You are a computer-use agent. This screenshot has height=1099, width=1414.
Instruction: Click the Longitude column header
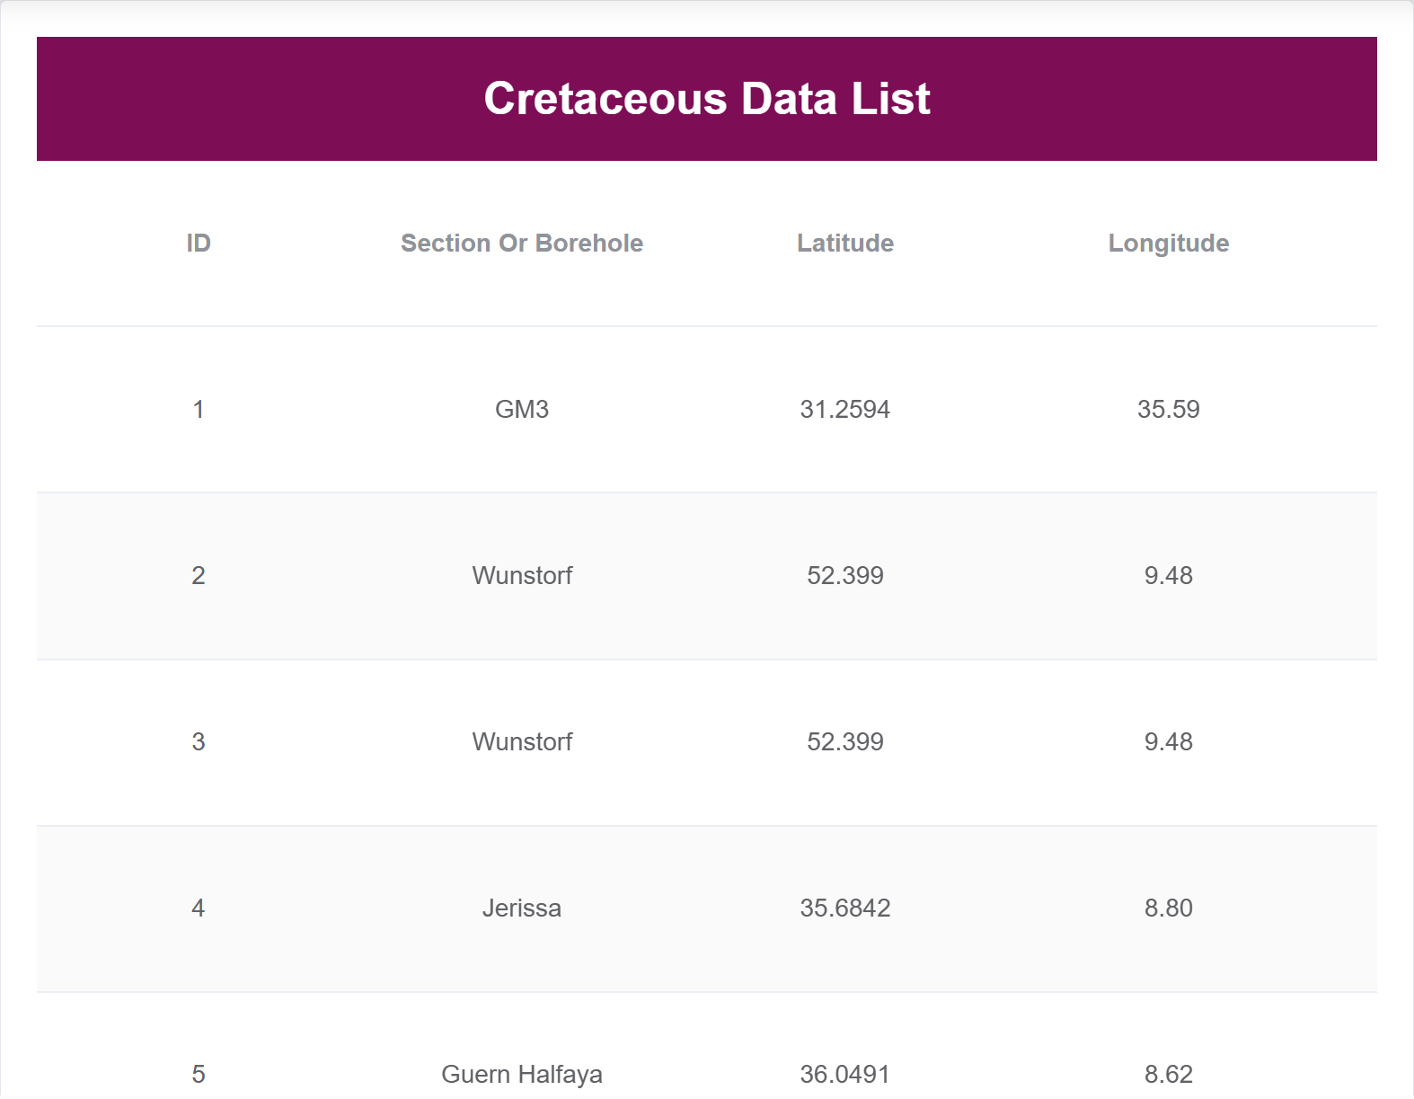[1169, 244]
